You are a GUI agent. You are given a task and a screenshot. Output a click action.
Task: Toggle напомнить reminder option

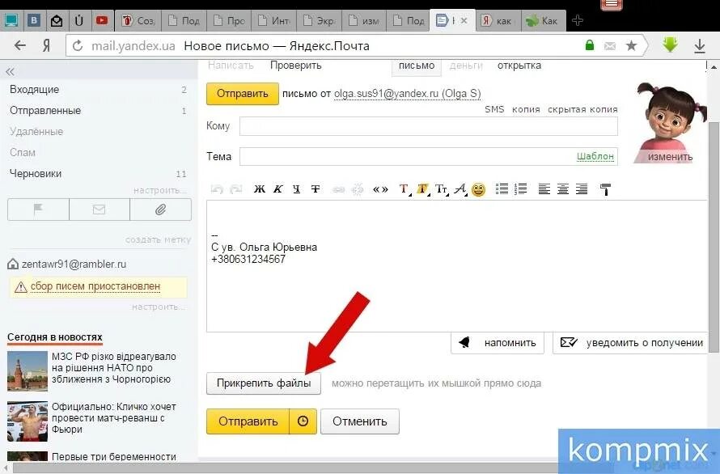coord(498,343)
